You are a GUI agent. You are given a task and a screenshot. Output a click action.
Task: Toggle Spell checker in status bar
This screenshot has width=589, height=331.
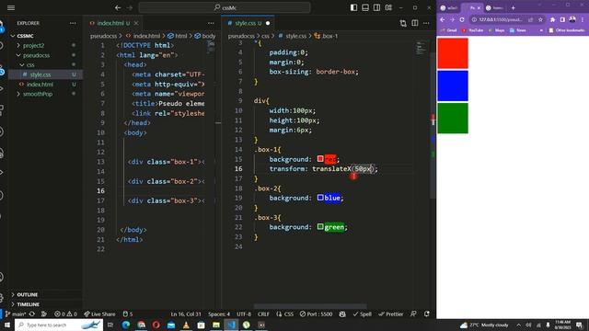pyautogui.click(x=362, y=314)
